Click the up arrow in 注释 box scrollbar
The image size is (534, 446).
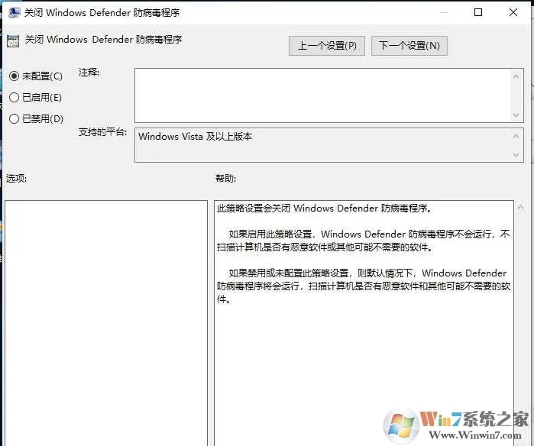(x=516, y=76)
